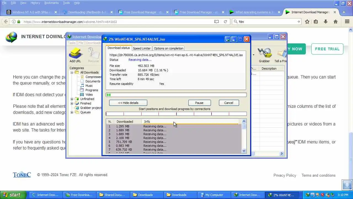
Task: Select connection row 5 with 751.709 KB
Action: pyautogui.click(x=174, y=142)
